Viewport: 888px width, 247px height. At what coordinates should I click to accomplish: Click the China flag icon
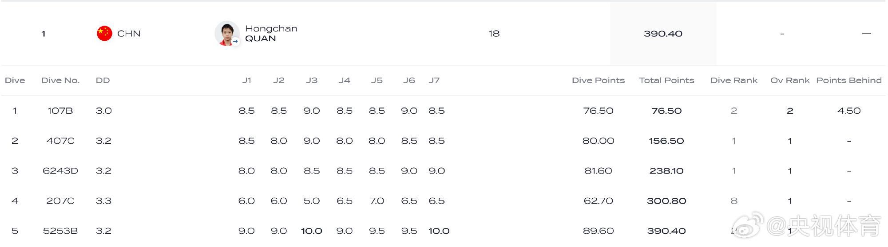[104, 34]
